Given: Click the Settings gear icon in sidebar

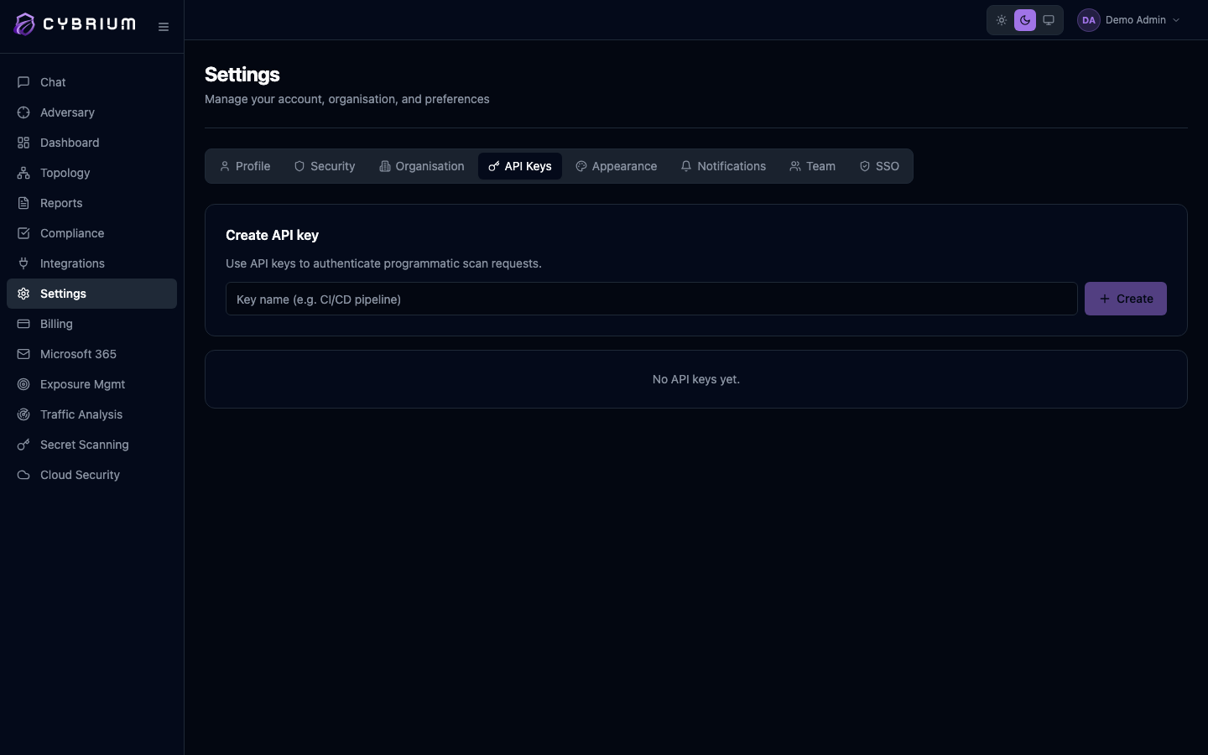Looking at the screenshot, I should 23,294.
